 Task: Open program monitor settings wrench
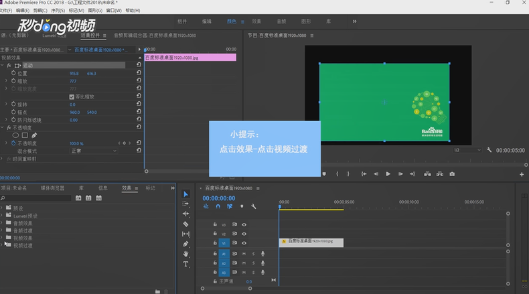click(x=489, y=150)
